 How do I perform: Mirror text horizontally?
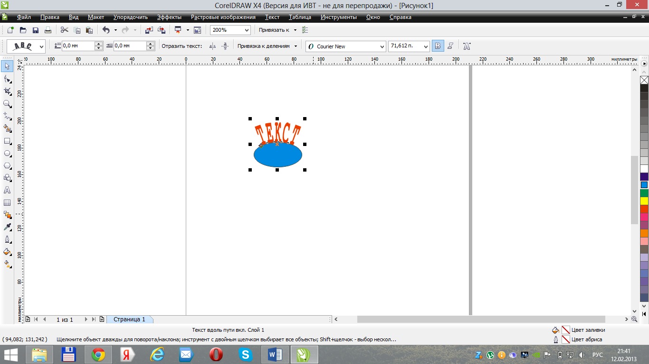[x=212, y=46]
